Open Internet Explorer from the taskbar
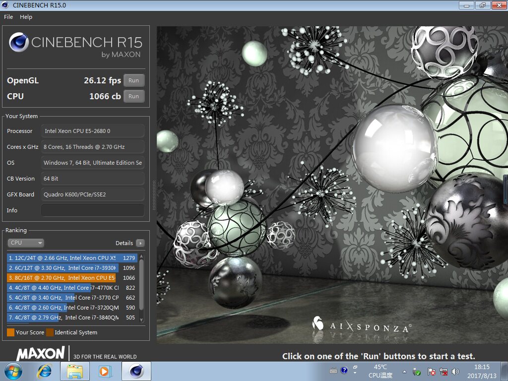508x381 pixels. (x=44, y=371)
